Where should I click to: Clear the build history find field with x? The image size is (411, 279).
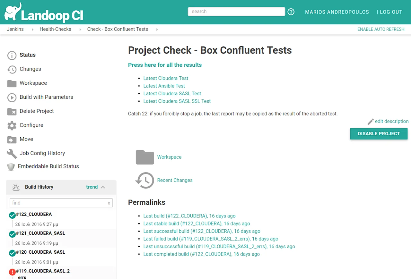(109, 203)
